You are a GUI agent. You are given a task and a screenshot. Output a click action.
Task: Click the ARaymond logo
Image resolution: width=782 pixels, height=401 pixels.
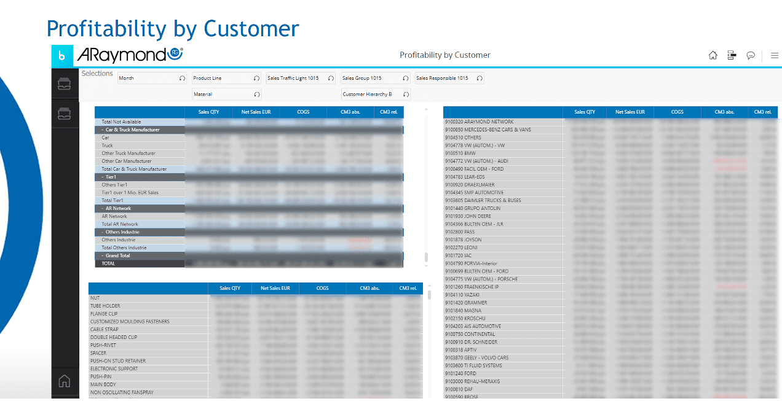coord(130,55)
